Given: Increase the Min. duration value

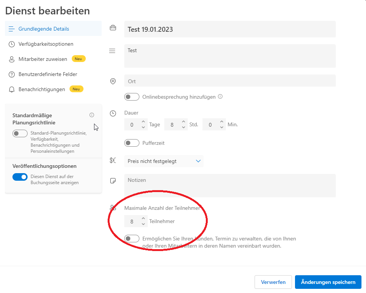Looking at the screenshot, I should [x=222, y=122].
